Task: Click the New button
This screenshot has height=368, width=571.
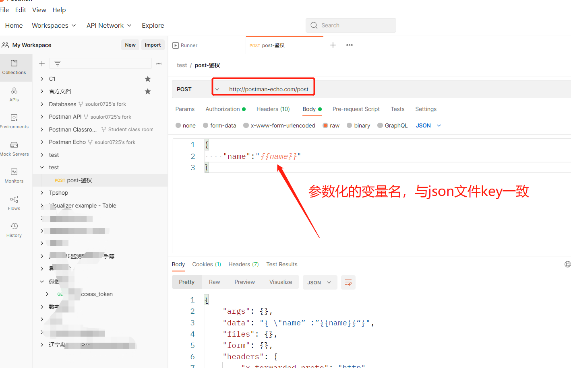Action: pos(130,45)
